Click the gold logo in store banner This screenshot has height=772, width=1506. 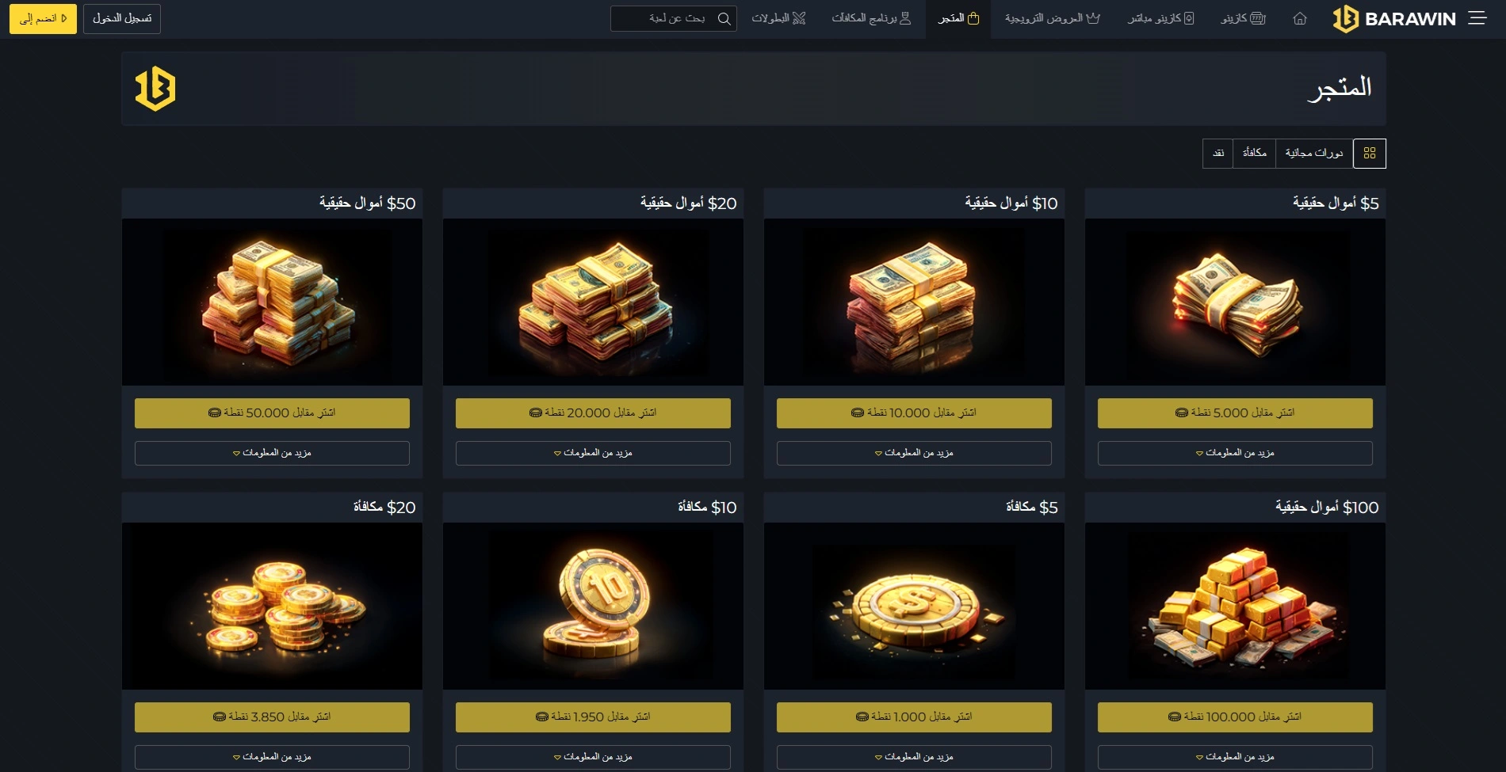pos(155,89)
